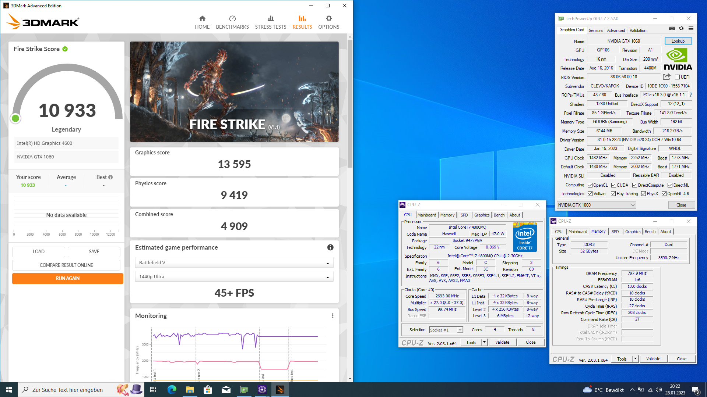This screenshot has height=397, width=707.
Task: Open the Bench tab in CPU-Z CPU window
Action: (x=499, y=215)
